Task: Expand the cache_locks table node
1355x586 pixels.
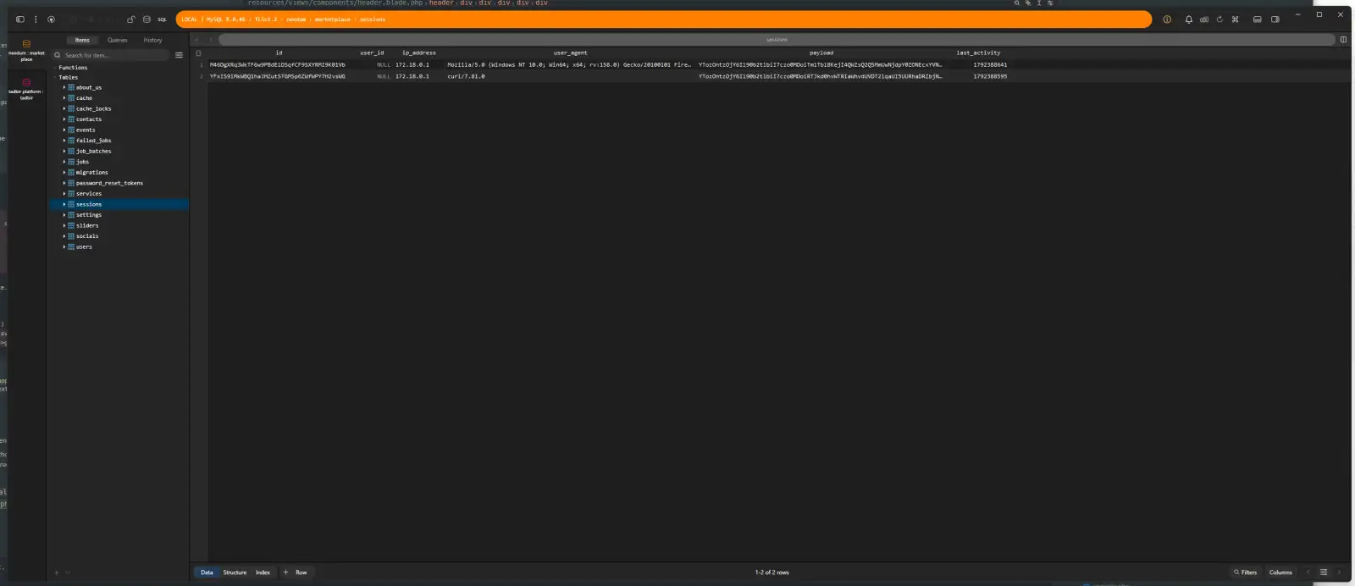Action: pyautogui.click(x=64, y=108)
